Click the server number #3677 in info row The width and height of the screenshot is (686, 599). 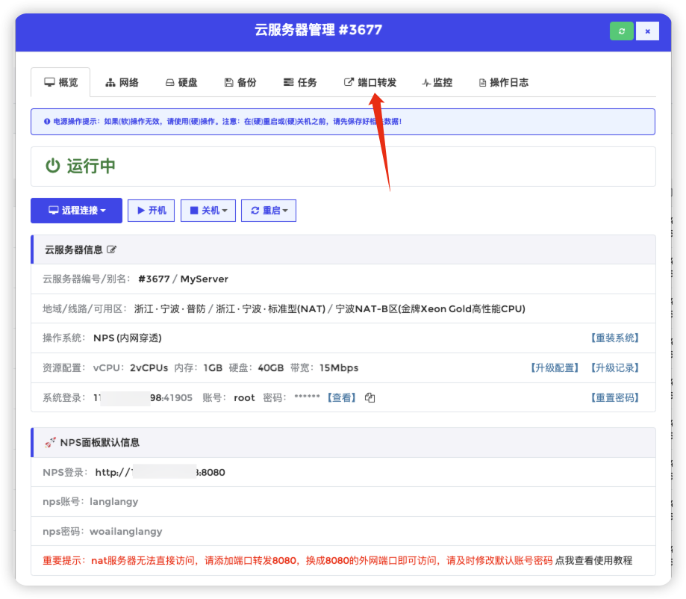pyautogui.click(x=154, y=279)
